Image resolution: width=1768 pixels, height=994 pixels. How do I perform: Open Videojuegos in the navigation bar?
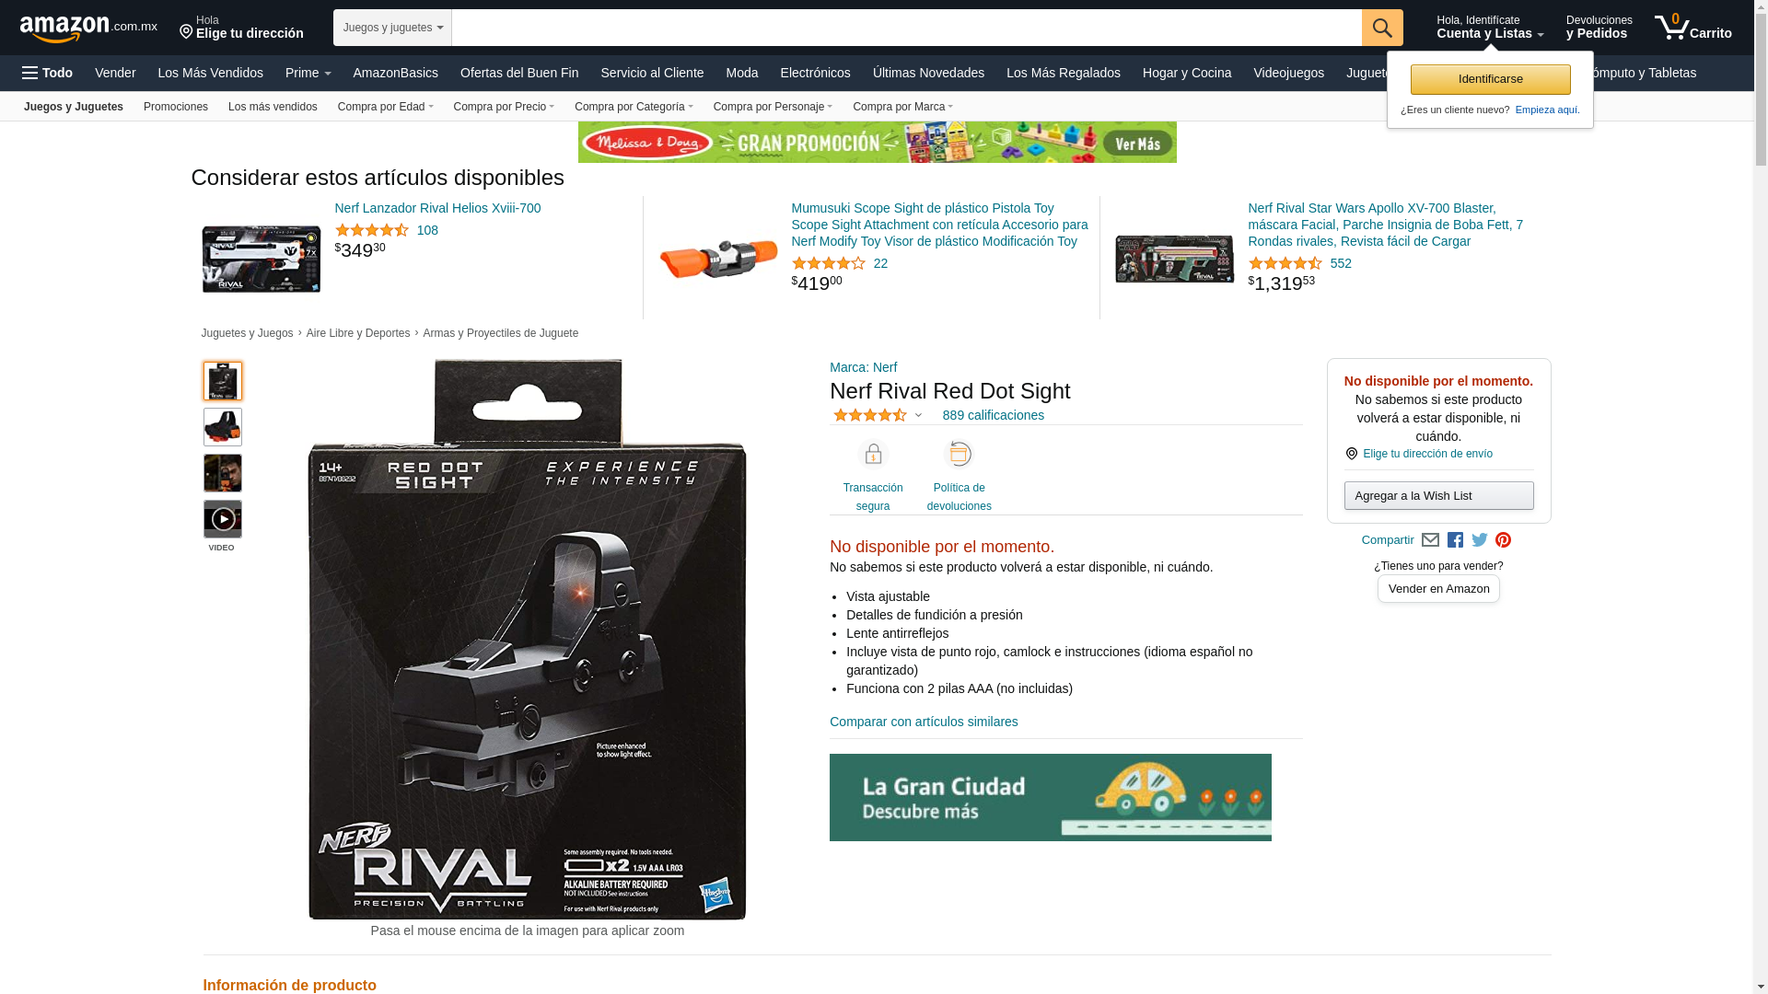click(1288, 73)
